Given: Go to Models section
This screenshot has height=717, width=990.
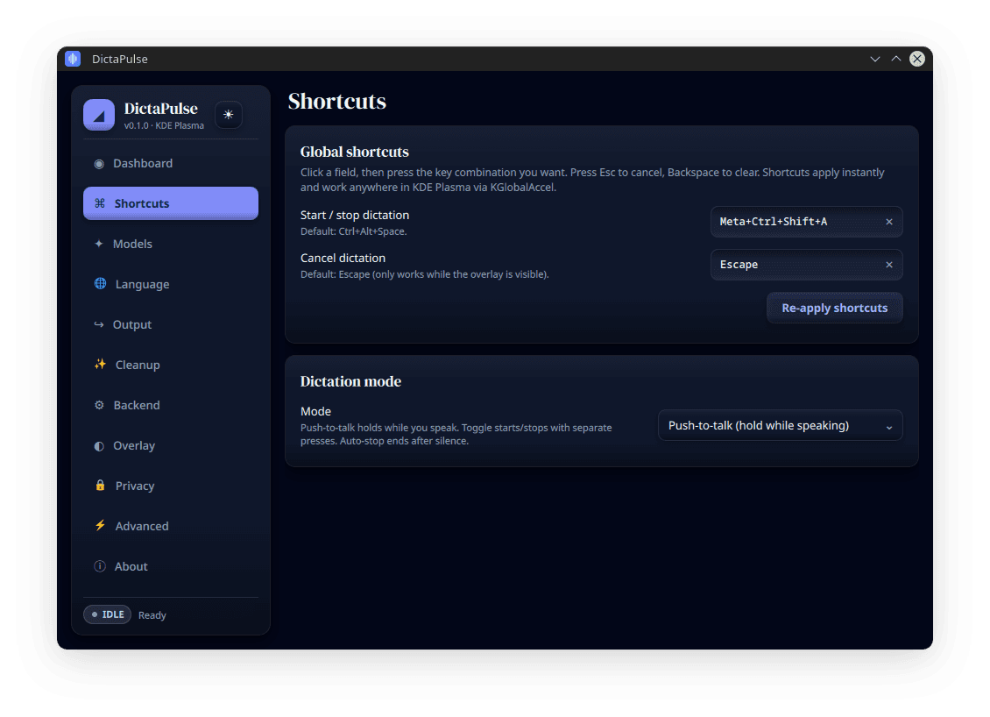Looking at the screenshot, I should tap(171, 244).
